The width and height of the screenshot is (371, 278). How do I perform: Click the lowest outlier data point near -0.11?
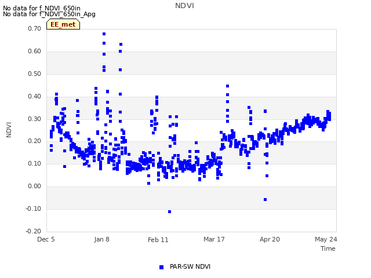click(x=170, y=211)
